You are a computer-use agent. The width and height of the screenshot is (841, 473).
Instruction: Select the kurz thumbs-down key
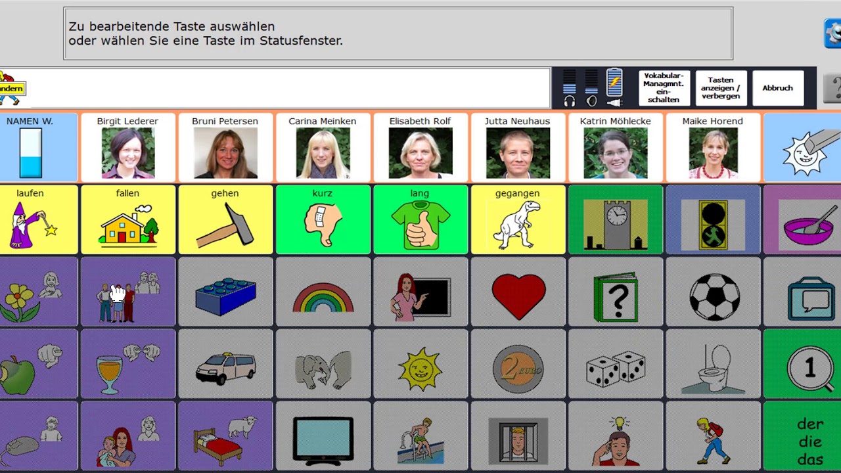point(323,219)
